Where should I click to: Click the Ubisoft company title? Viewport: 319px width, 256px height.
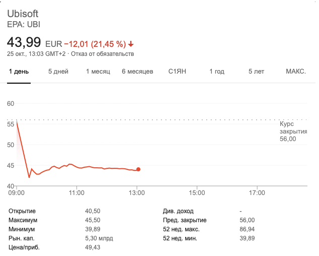pos(23,13)
